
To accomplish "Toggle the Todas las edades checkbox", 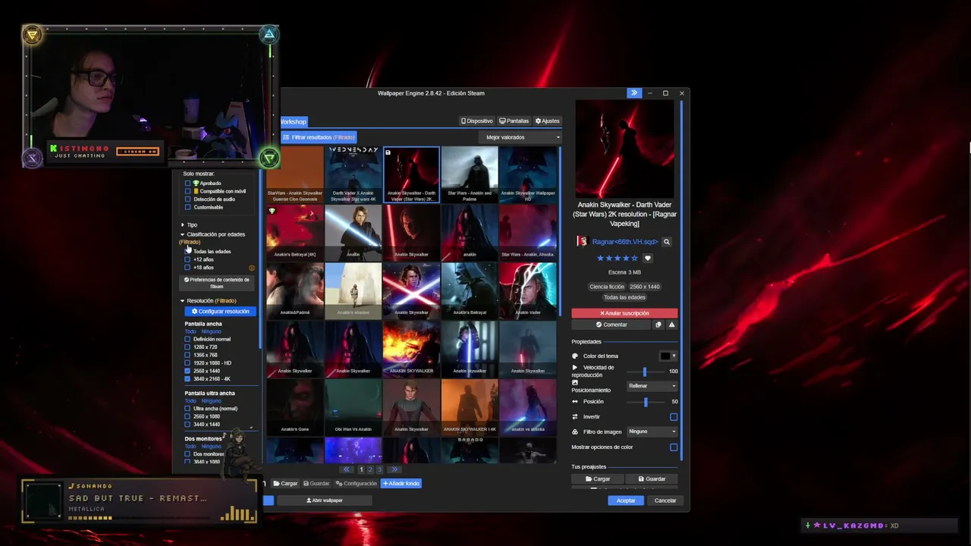I will click(x=187, y=251).
